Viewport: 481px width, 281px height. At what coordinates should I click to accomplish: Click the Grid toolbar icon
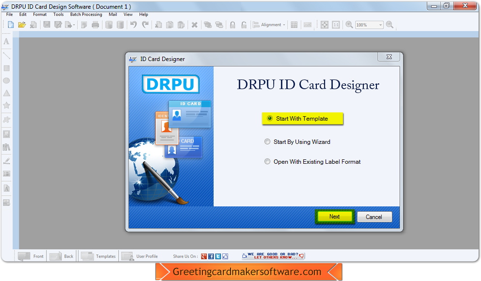click(x=294, y=25)
